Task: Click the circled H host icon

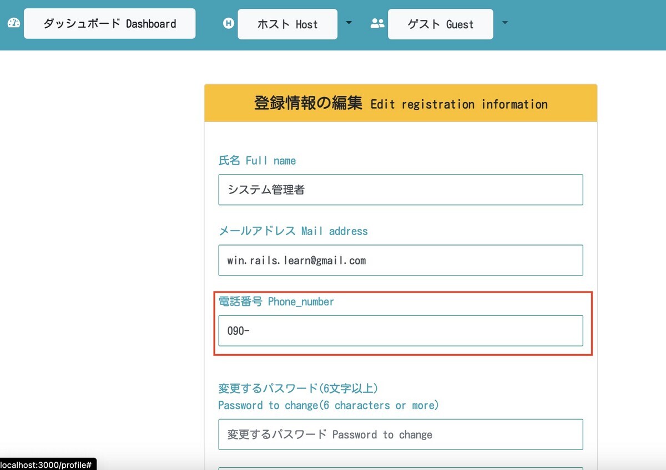Action: [x=228, y=23]
